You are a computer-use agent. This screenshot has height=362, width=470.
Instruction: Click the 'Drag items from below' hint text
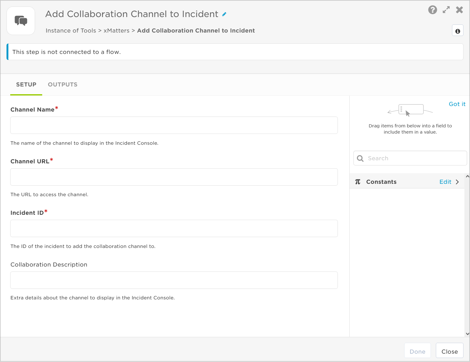tap(410, 129)
